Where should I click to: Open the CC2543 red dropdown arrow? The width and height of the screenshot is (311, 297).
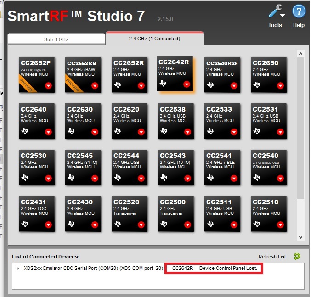(187, 178)
